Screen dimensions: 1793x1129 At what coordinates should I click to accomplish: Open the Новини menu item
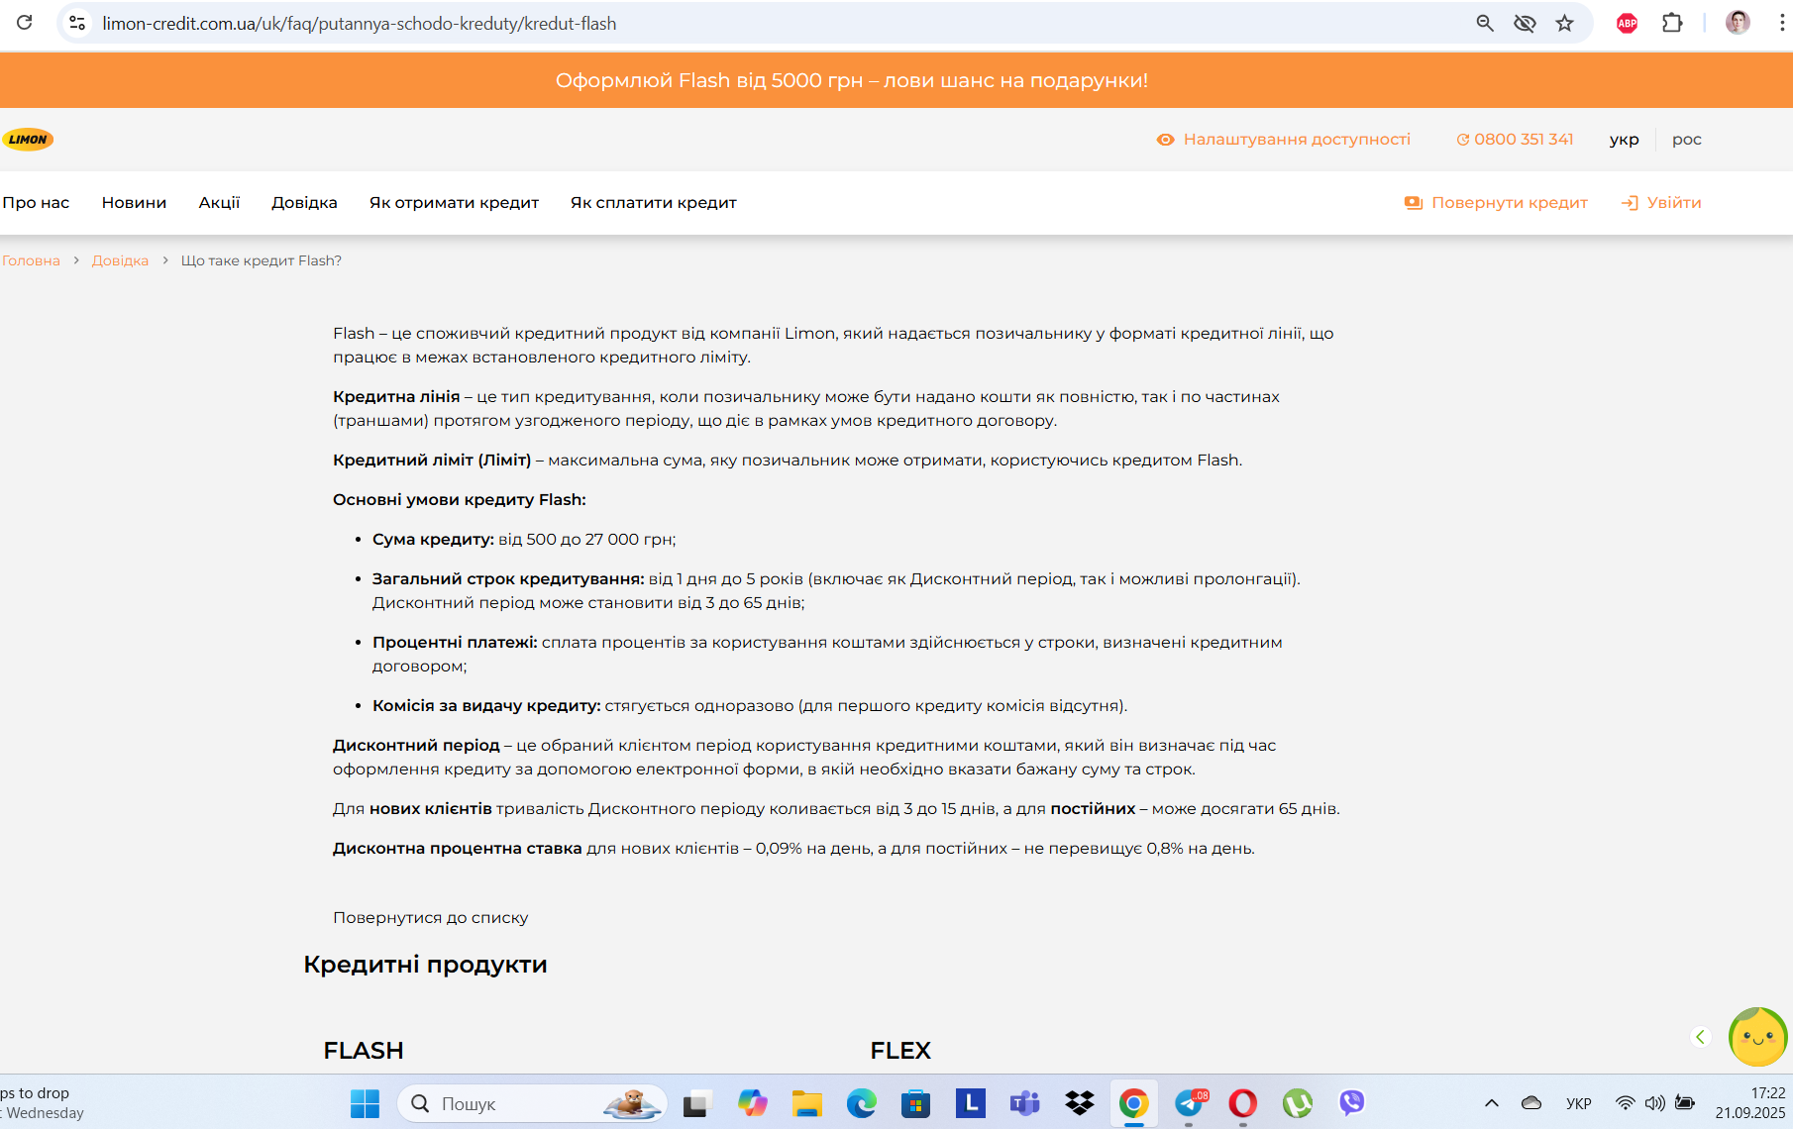click(134, 203)
